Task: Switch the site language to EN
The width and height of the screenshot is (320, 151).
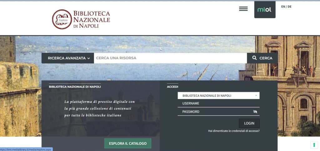Action: coord(283,7)
